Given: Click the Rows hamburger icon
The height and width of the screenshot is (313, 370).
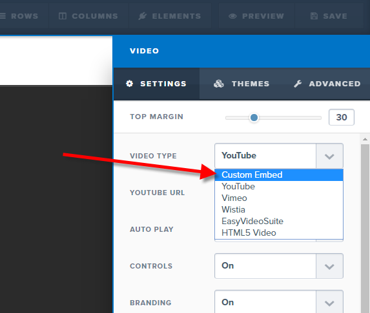Looking at the screenshot, I should 3,16.
